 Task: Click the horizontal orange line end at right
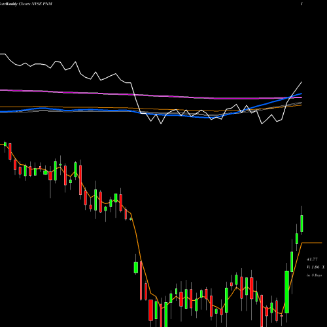pos(312,243)
